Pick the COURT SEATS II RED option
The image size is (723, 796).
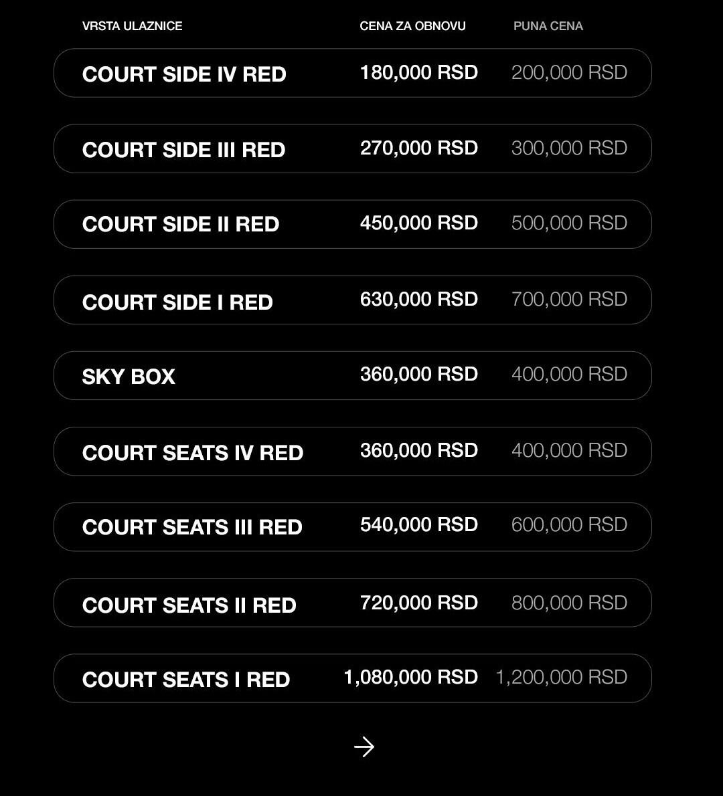point(353,603)
